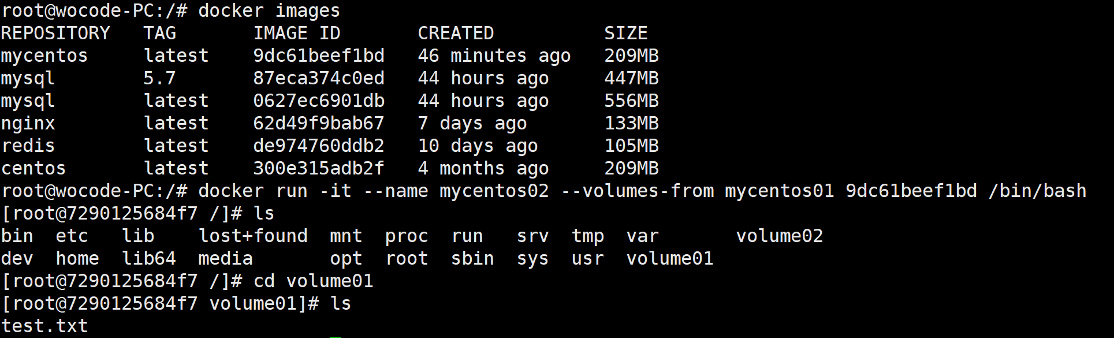1114x338 pixels.
Task: Click the nginx repository name
Action: (x=28, y=124)
